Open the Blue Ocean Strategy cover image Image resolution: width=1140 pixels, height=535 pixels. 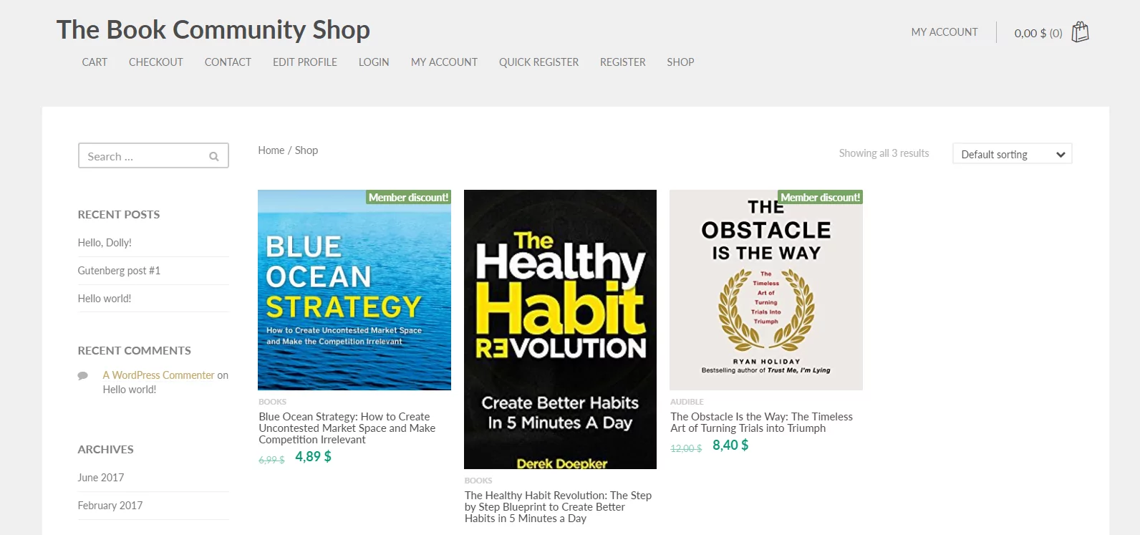pyautogui.click(x=354, y=290)
